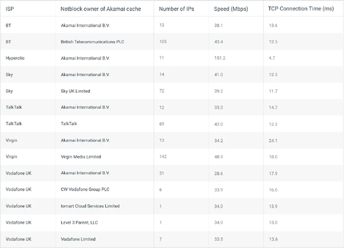Viewport: 344px width, 248px height.
Task: Click the 24.1 TCP connection time value
Action: pos(273,140)
